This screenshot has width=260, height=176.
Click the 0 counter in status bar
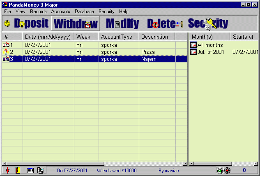244,170
